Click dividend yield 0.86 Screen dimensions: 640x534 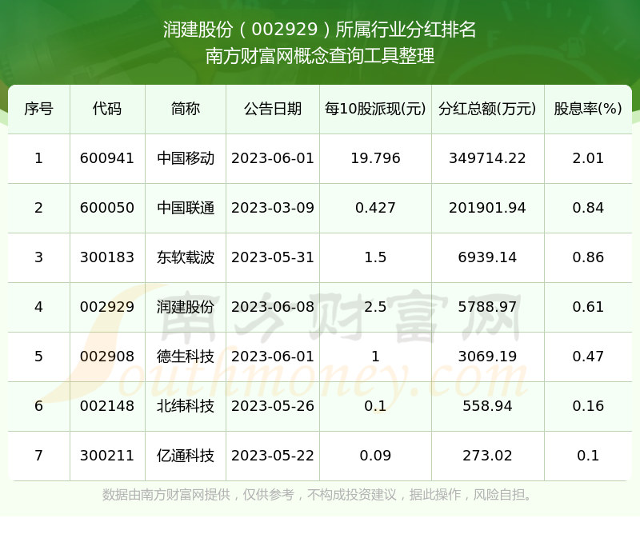click(x=588, y=257)
